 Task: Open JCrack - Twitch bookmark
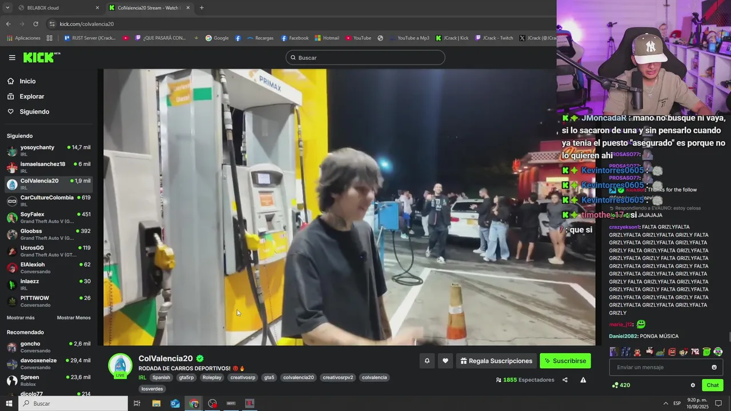point(494,38)
